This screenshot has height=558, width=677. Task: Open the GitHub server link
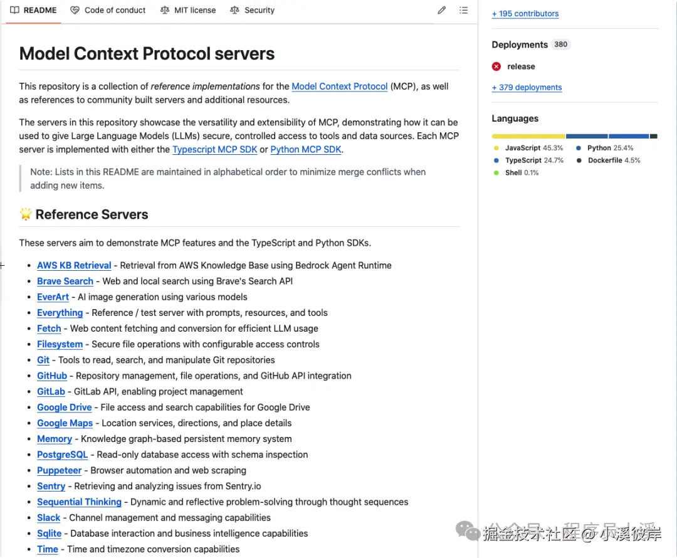click(x=52, y=376)
